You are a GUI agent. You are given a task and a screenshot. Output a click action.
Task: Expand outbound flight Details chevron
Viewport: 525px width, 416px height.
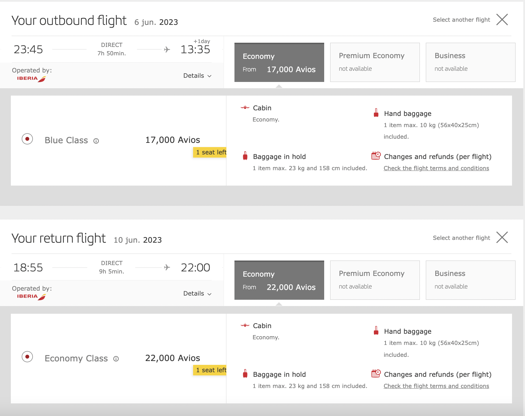coord(210,76)
